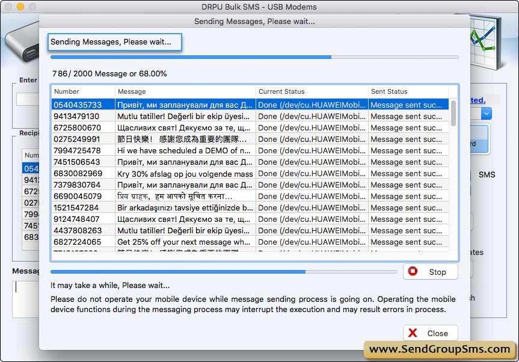Select row with number 7994725478
The image size is (519, 362).
click(250, 150)
